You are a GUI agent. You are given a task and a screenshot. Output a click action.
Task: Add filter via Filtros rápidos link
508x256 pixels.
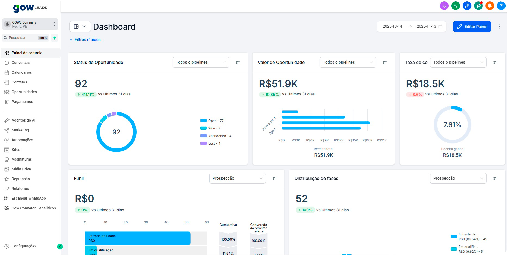(85, 40)
